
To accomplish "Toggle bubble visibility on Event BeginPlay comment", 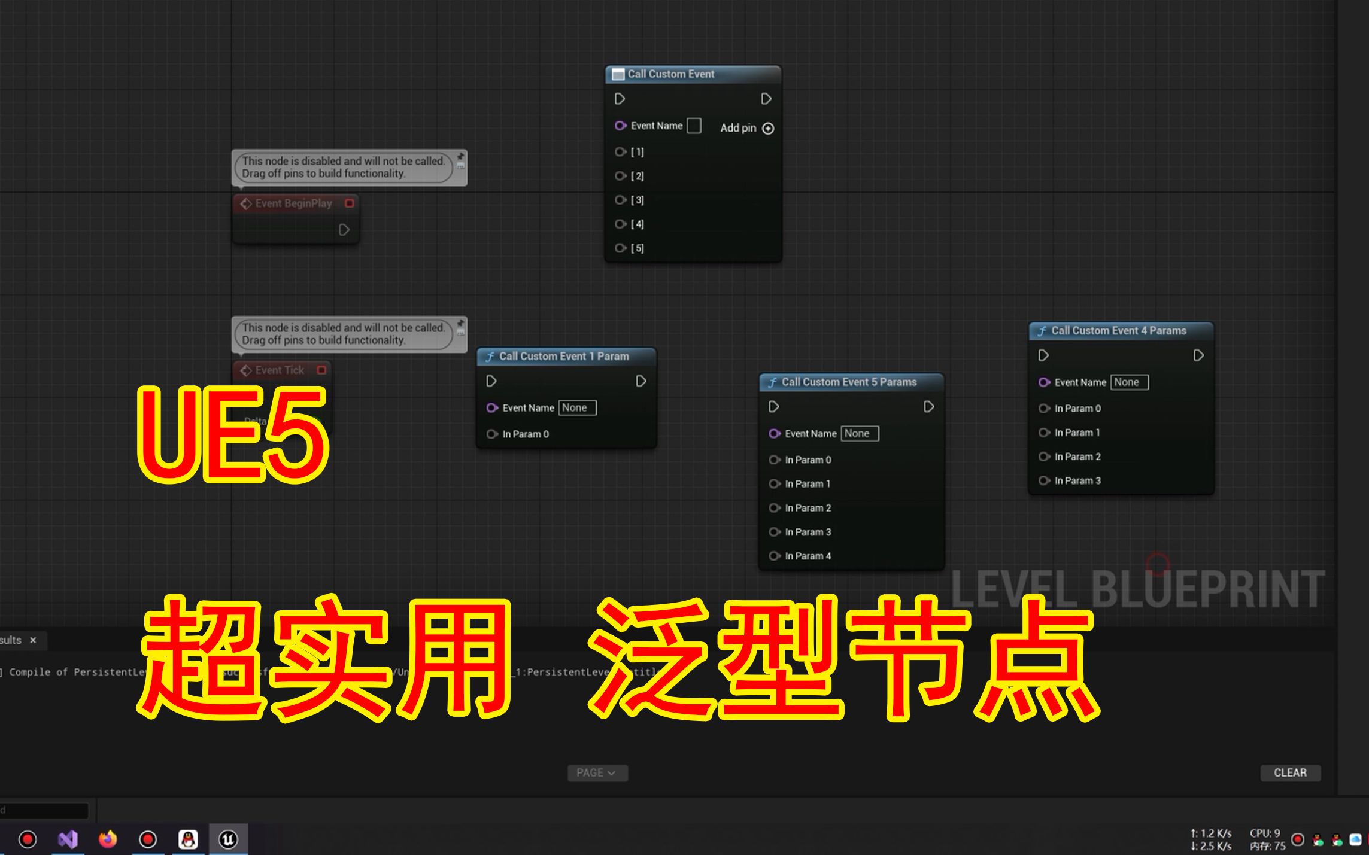I will 460,166.
